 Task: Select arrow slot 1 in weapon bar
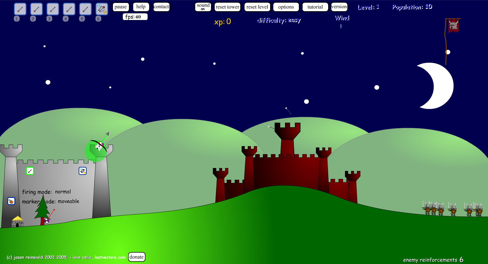tap(20, 9)
